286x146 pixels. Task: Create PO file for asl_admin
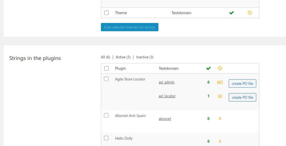[x=242, y=83]
